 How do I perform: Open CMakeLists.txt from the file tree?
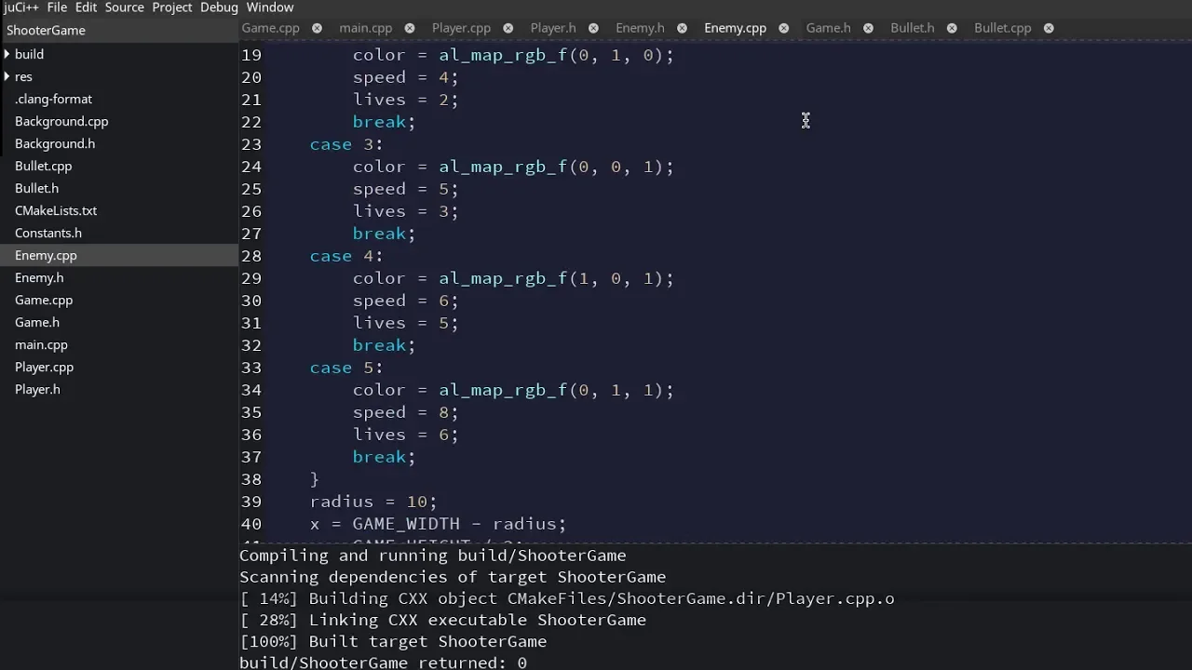point(56,210)
